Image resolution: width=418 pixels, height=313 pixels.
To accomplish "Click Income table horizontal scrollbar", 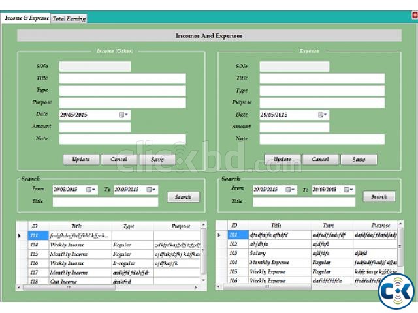I will (x=104, y=287).
